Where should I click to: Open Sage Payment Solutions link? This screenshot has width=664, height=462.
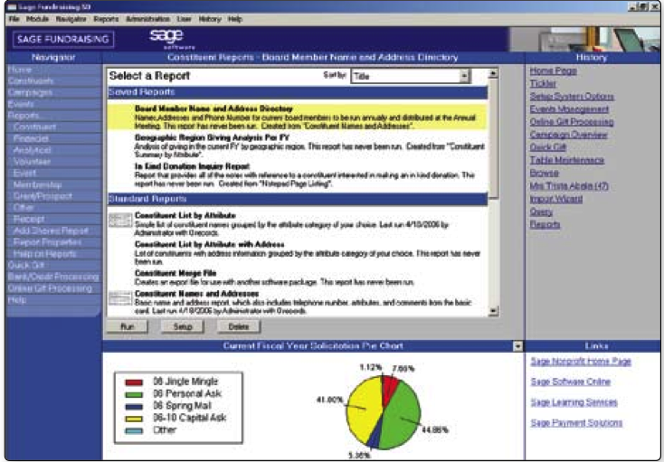[576, 422]
